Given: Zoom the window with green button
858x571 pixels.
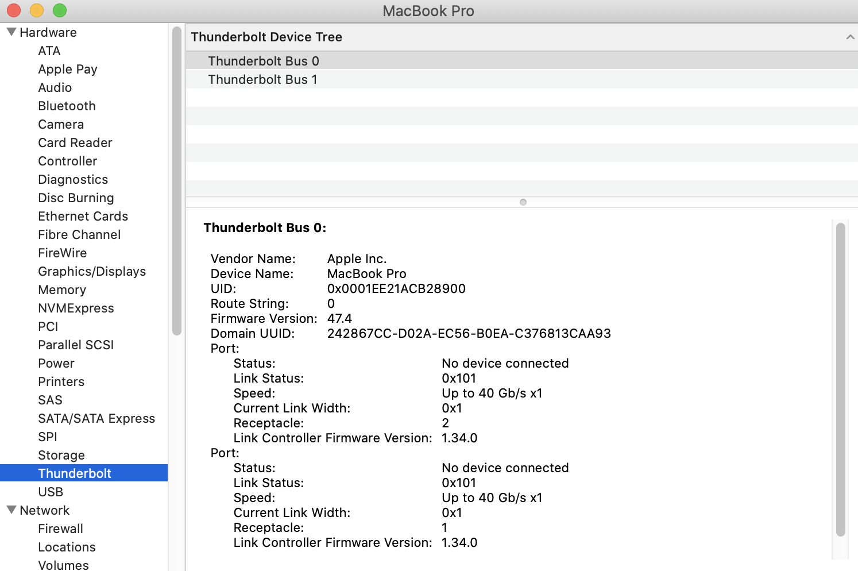Looking at the screenshot, I should (x=60, y=10).
